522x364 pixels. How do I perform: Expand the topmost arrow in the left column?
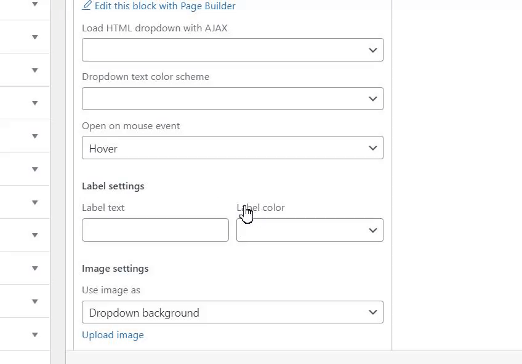point(35,4)
